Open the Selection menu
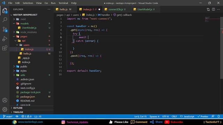Image resolution: width=223 pixels, height=125 pixels. [28, 3]
